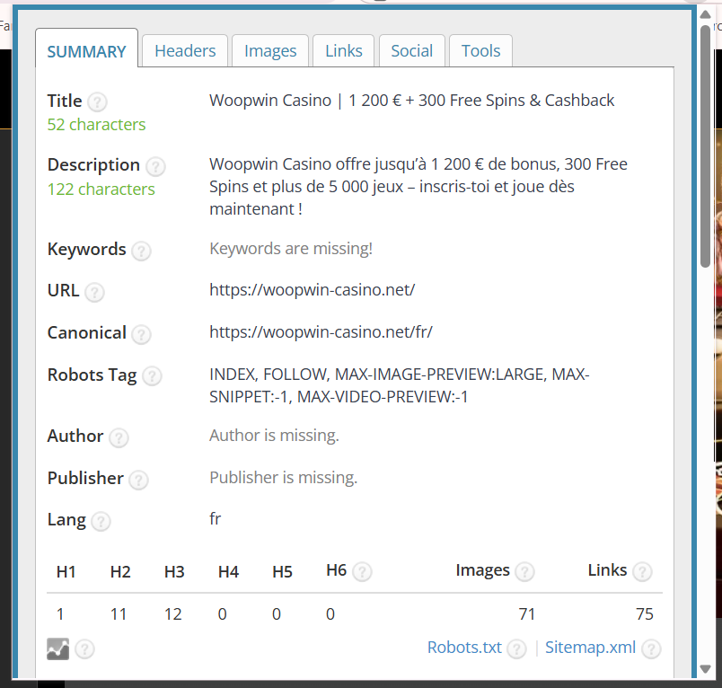Click the scrollbar up arrow
722x688 pixels.
pyautogui.click(x=706, y=14)
